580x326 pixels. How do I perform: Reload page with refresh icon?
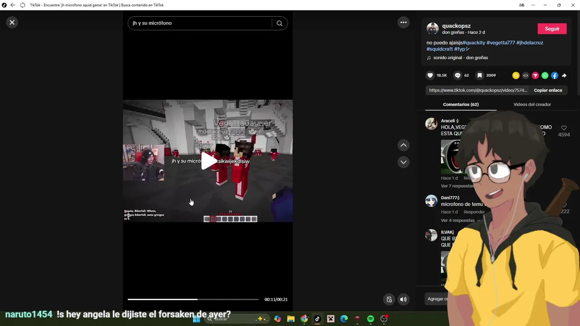[x=23, y=5]
